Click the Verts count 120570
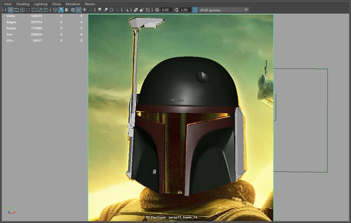Image resolution: width=351 pixels, height=223 pixels. [x=36, y=16]
